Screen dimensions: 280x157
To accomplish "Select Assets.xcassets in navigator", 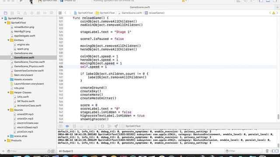I will point(23,79).
